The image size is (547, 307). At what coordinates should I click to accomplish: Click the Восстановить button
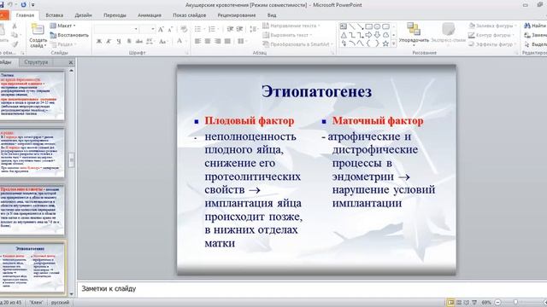tap(69, 35)
